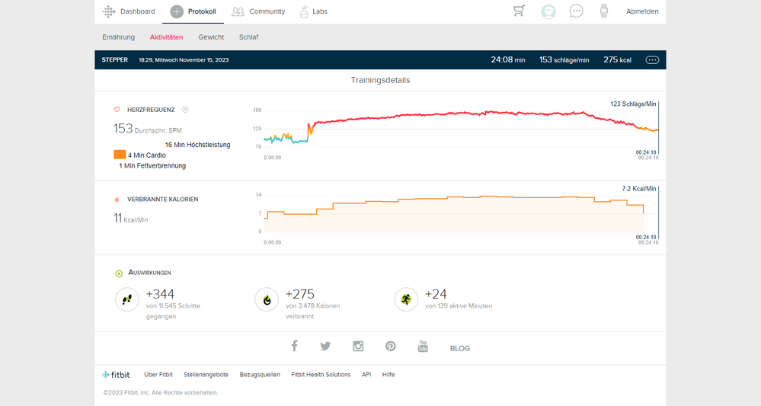Open the Schlaf section

(x=248, y=37)
